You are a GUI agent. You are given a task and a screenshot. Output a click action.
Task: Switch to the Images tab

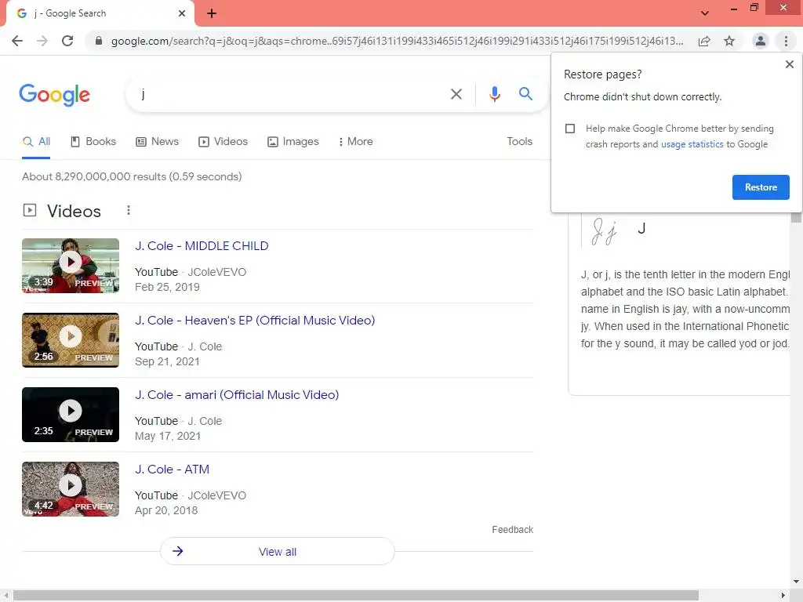[293, 141]
